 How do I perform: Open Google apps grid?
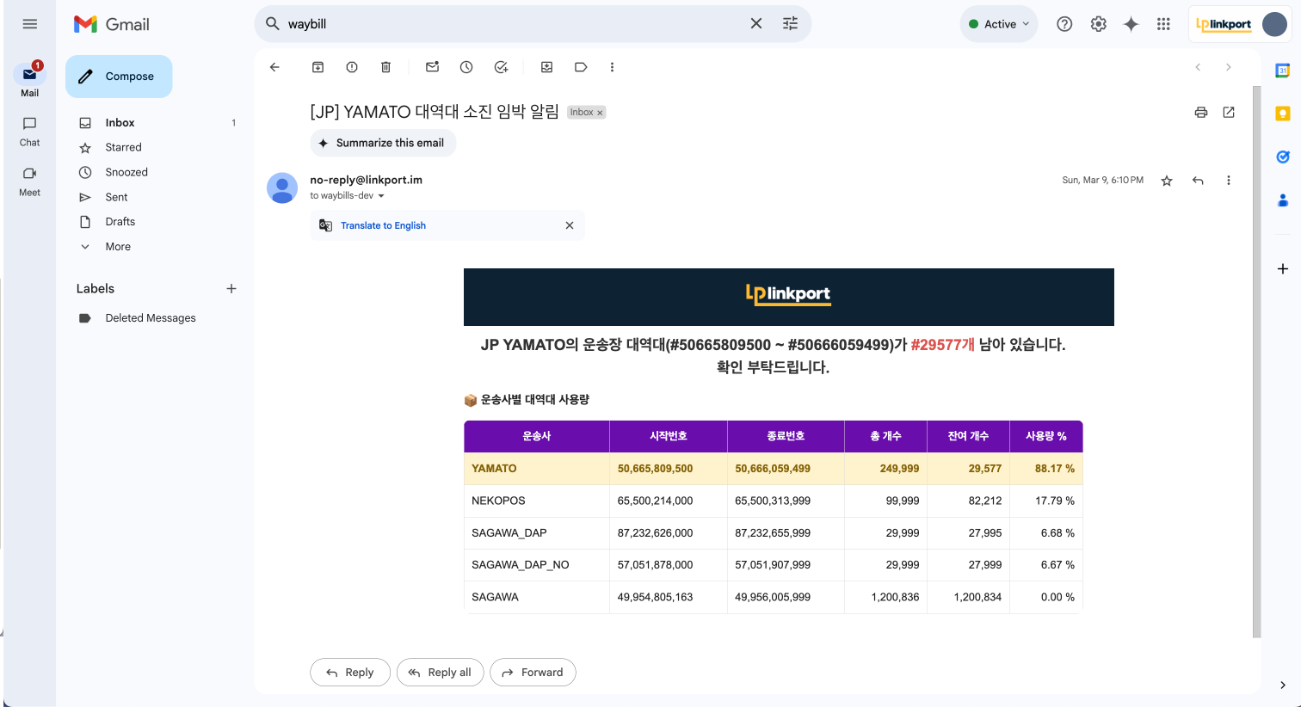pyautogui.click(x=1163, y=24)
